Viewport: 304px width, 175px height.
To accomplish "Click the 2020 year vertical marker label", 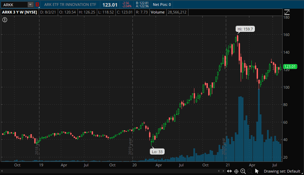I will 223,147.
